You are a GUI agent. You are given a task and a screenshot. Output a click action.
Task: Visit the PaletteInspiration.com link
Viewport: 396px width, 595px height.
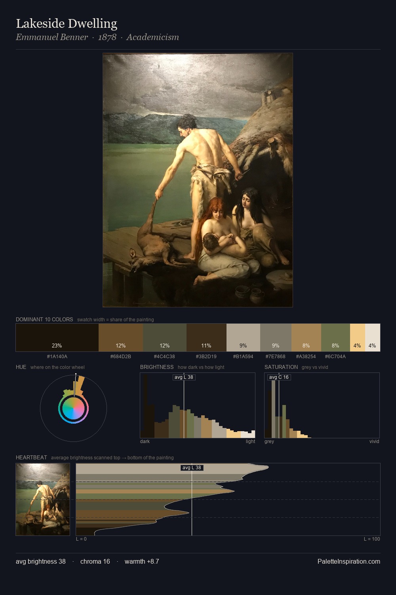[x=349, y=561]
